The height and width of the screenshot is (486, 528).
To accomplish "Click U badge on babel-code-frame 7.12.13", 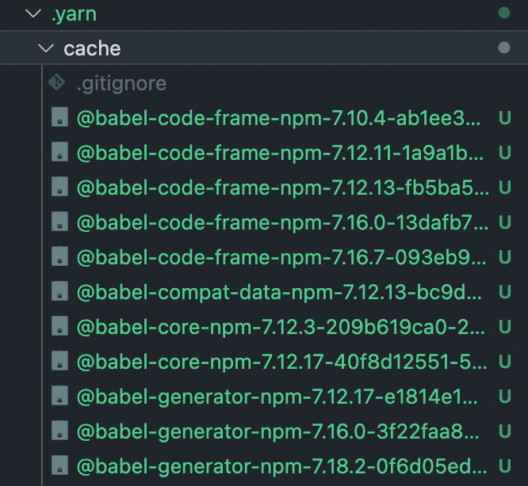I will pos(505,188).
